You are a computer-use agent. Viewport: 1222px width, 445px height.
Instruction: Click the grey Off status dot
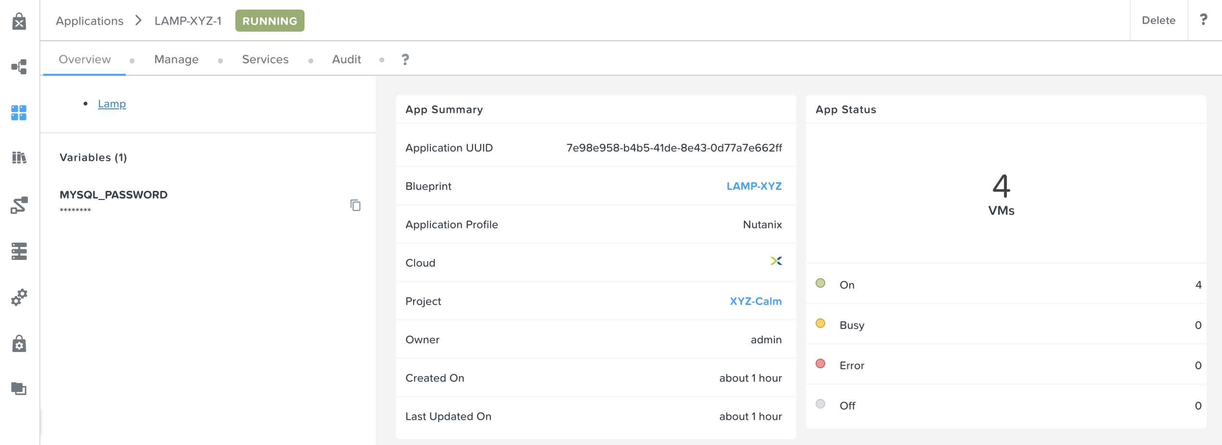pyautogui.click(x=820, y=404)
